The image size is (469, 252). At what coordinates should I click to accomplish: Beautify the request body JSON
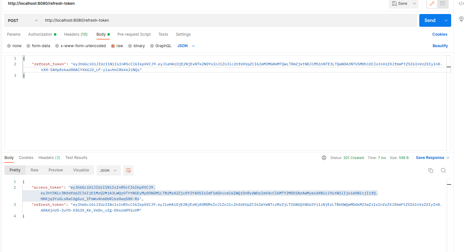point(440,46)
